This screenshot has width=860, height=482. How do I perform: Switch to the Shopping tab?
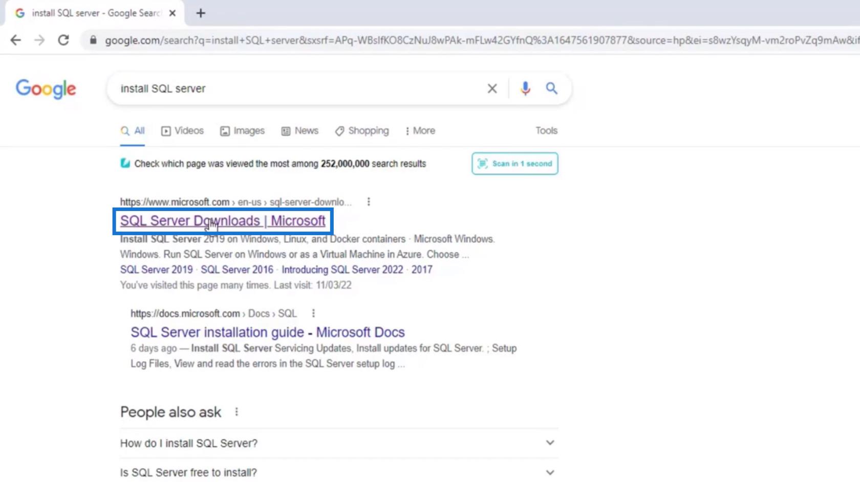click(362, 131)
